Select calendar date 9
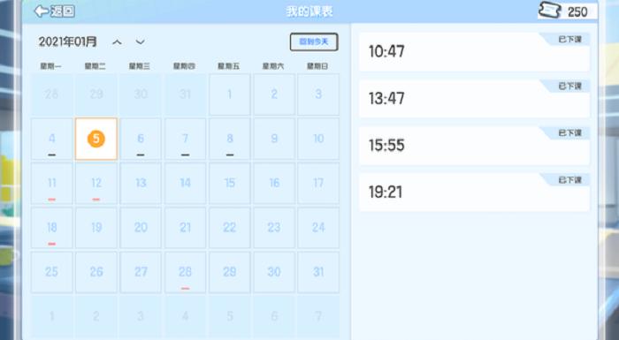619x340 pixels. [274, 139]
